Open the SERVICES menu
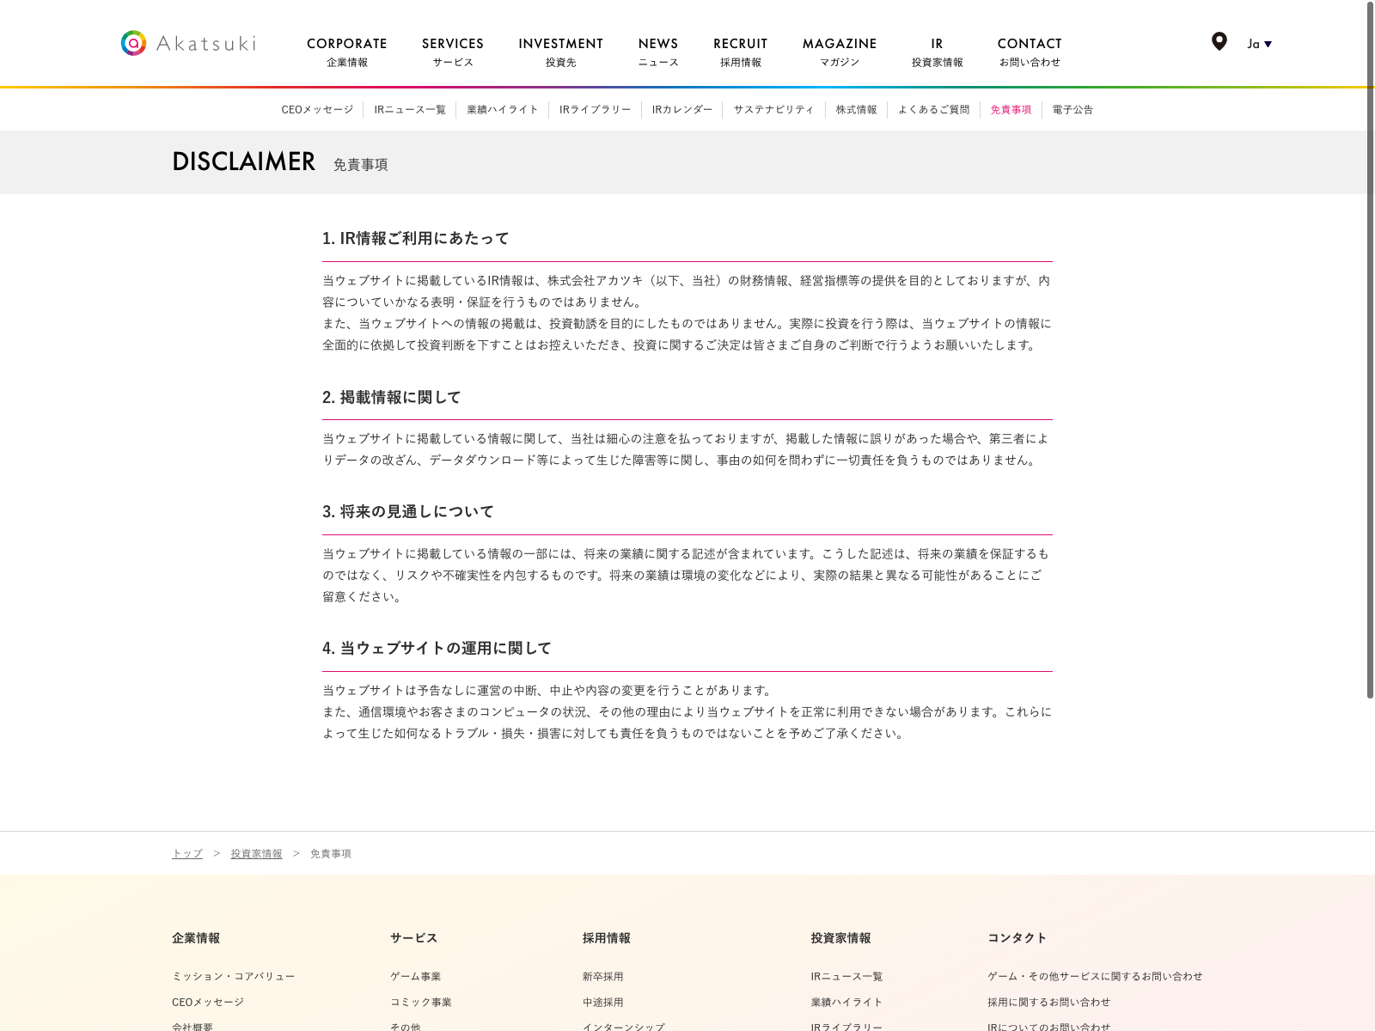Image resolution: width=1375 pixels, height=1031 pixels. [452, 51]
